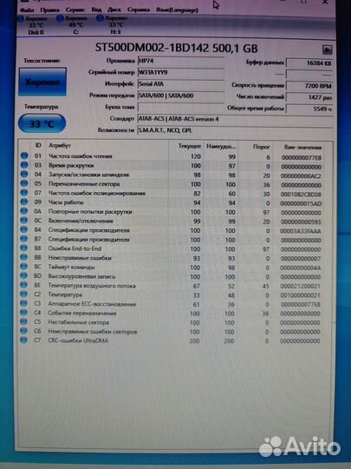This screenshot has height=469, width=351.
Task: Click the blue Хорошо health status button
Action: click(42, 82)
